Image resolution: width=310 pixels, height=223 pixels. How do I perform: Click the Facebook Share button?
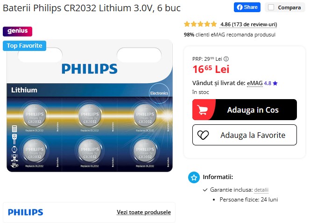click(x=247, y=7)
